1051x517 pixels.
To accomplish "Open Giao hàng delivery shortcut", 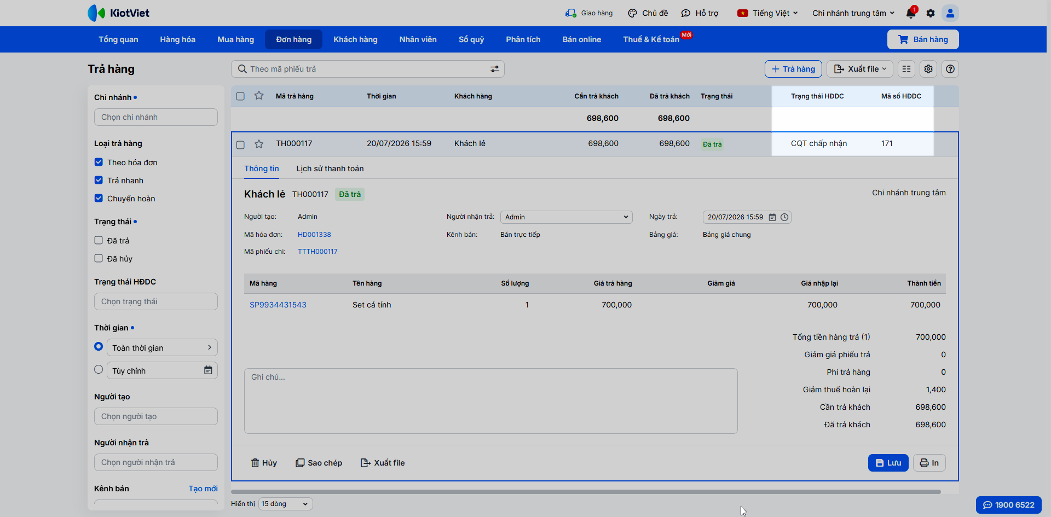I will pyautogui.click(x=589, y=13).
